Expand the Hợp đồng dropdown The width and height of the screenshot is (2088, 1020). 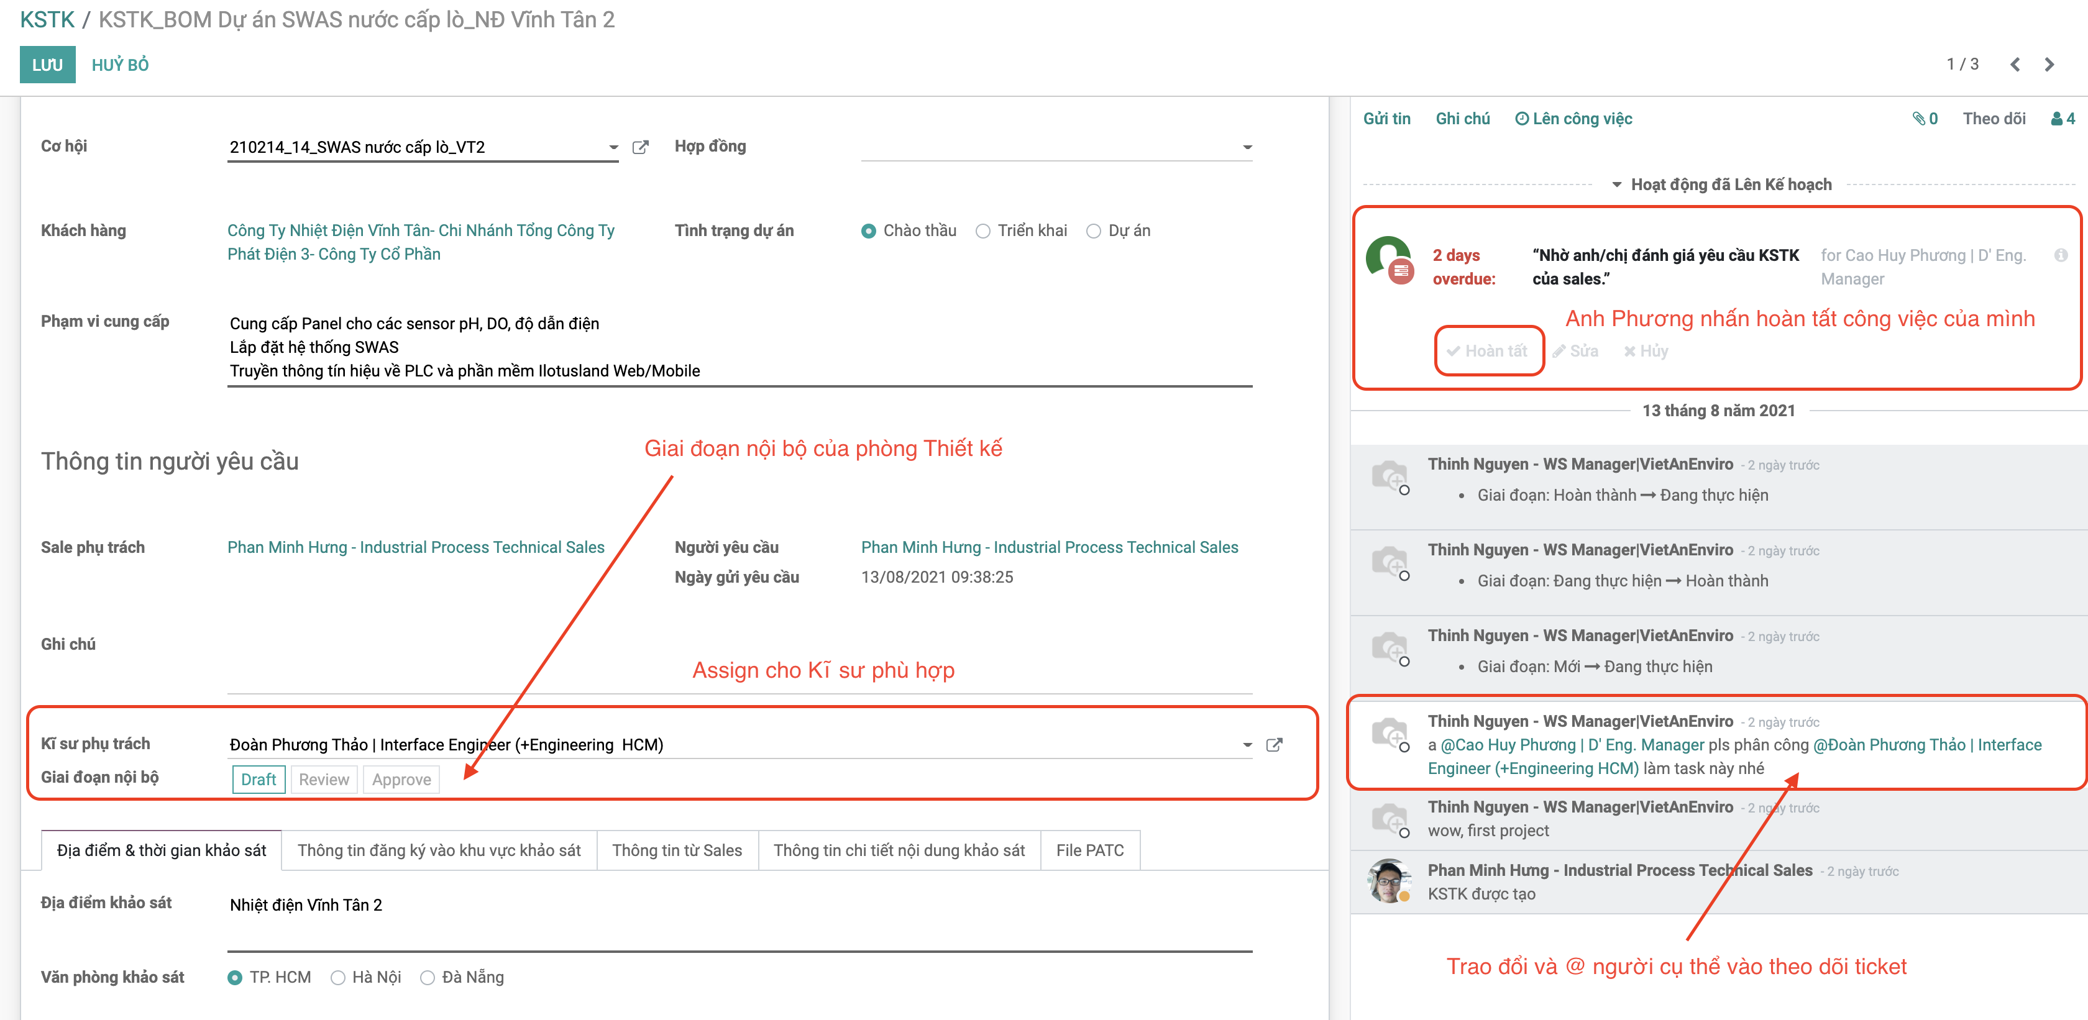click(x=1247, y=147)
